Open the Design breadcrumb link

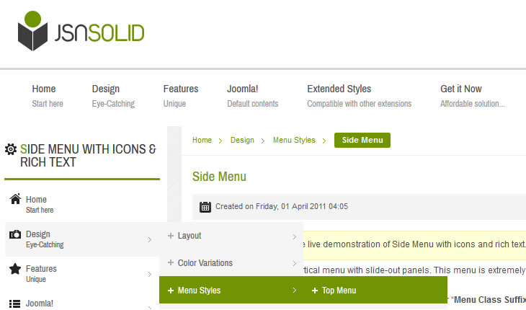242,140
